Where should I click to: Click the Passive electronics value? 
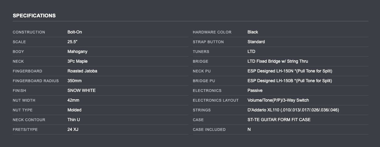point(255,90)
